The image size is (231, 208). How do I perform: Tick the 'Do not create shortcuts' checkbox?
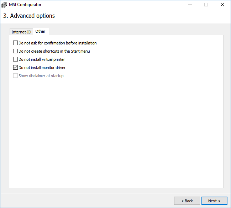[x=15, y=51]
